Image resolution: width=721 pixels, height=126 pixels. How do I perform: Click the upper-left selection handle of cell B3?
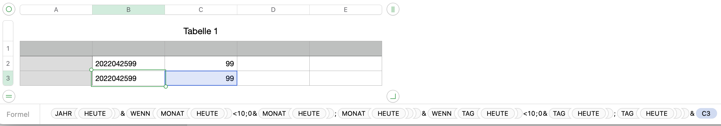coord(91,70)
